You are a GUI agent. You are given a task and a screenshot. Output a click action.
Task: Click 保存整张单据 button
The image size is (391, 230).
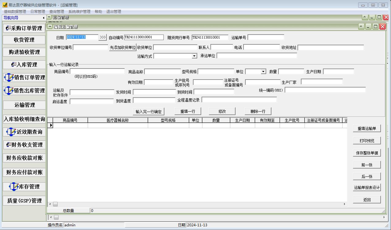pyautogui.click(x=367, y=153)
